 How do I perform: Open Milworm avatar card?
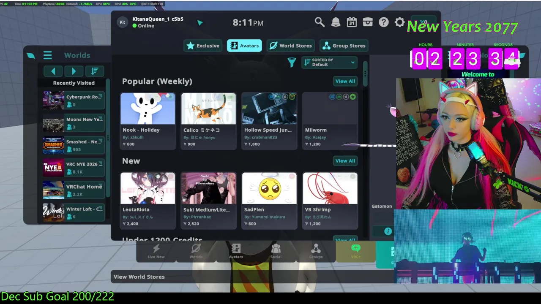coord(330,121)
